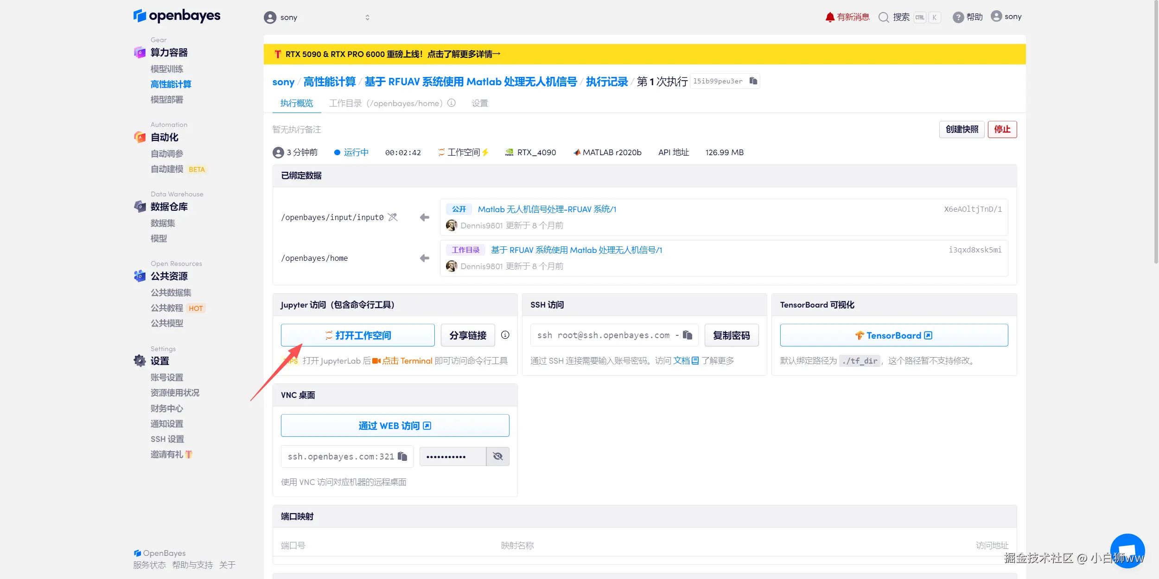Copy the VNC address ssh.openbayes.com:321

[x=402, y=456]
